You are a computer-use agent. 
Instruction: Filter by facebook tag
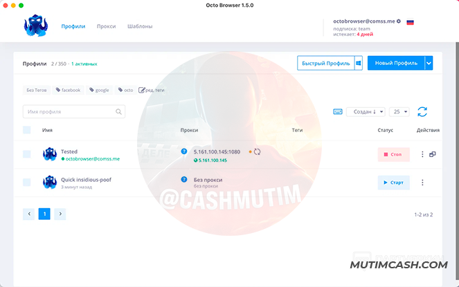tap(69, 90)
